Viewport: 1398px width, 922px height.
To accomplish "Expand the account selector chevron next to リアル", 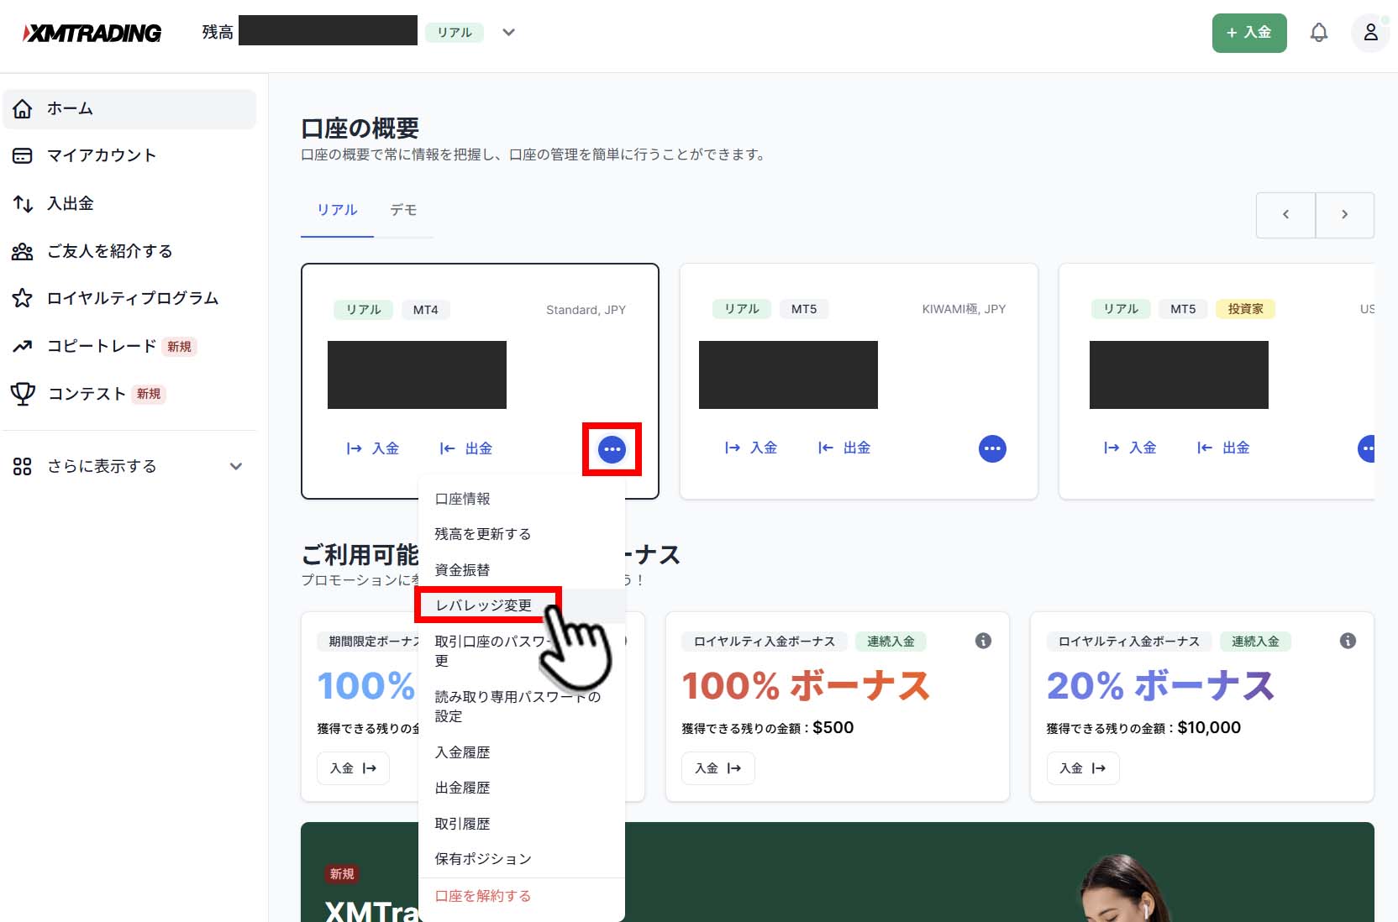I will pos(508,33).
